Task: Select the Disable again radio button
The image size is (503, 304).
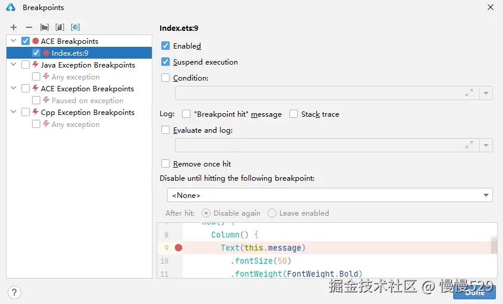Action: click(206, 213)
